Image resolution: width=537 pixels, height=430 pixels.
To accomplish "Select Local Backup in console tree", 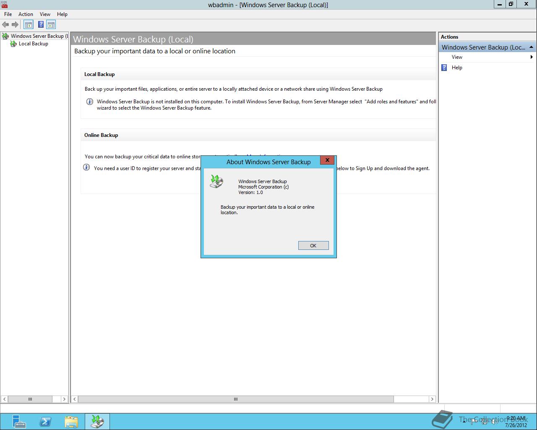I will tap(34, 44).
